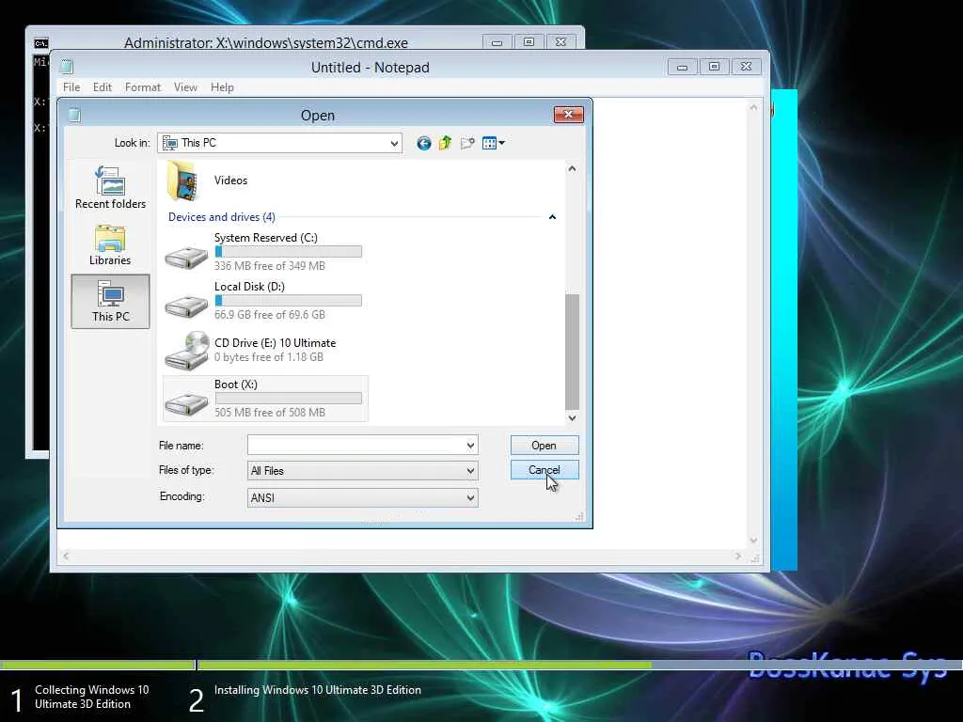Viewport: 963px width, 722px height.
Task: Click inside the File name text field
Action: tap(356, 445)
